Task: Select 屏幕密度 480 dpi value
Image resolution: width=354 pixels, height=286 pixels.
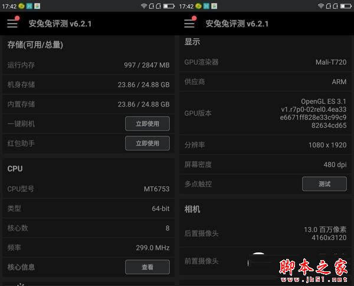Action: [x=335, y=165]
